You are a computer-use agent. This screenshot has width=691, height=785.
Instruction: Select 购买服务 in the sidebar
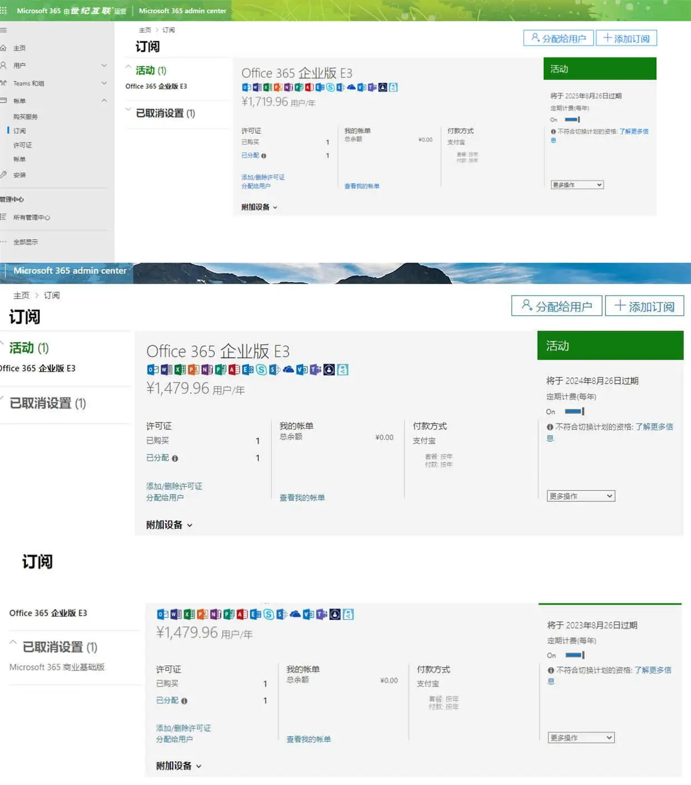(x=26, y=117)
